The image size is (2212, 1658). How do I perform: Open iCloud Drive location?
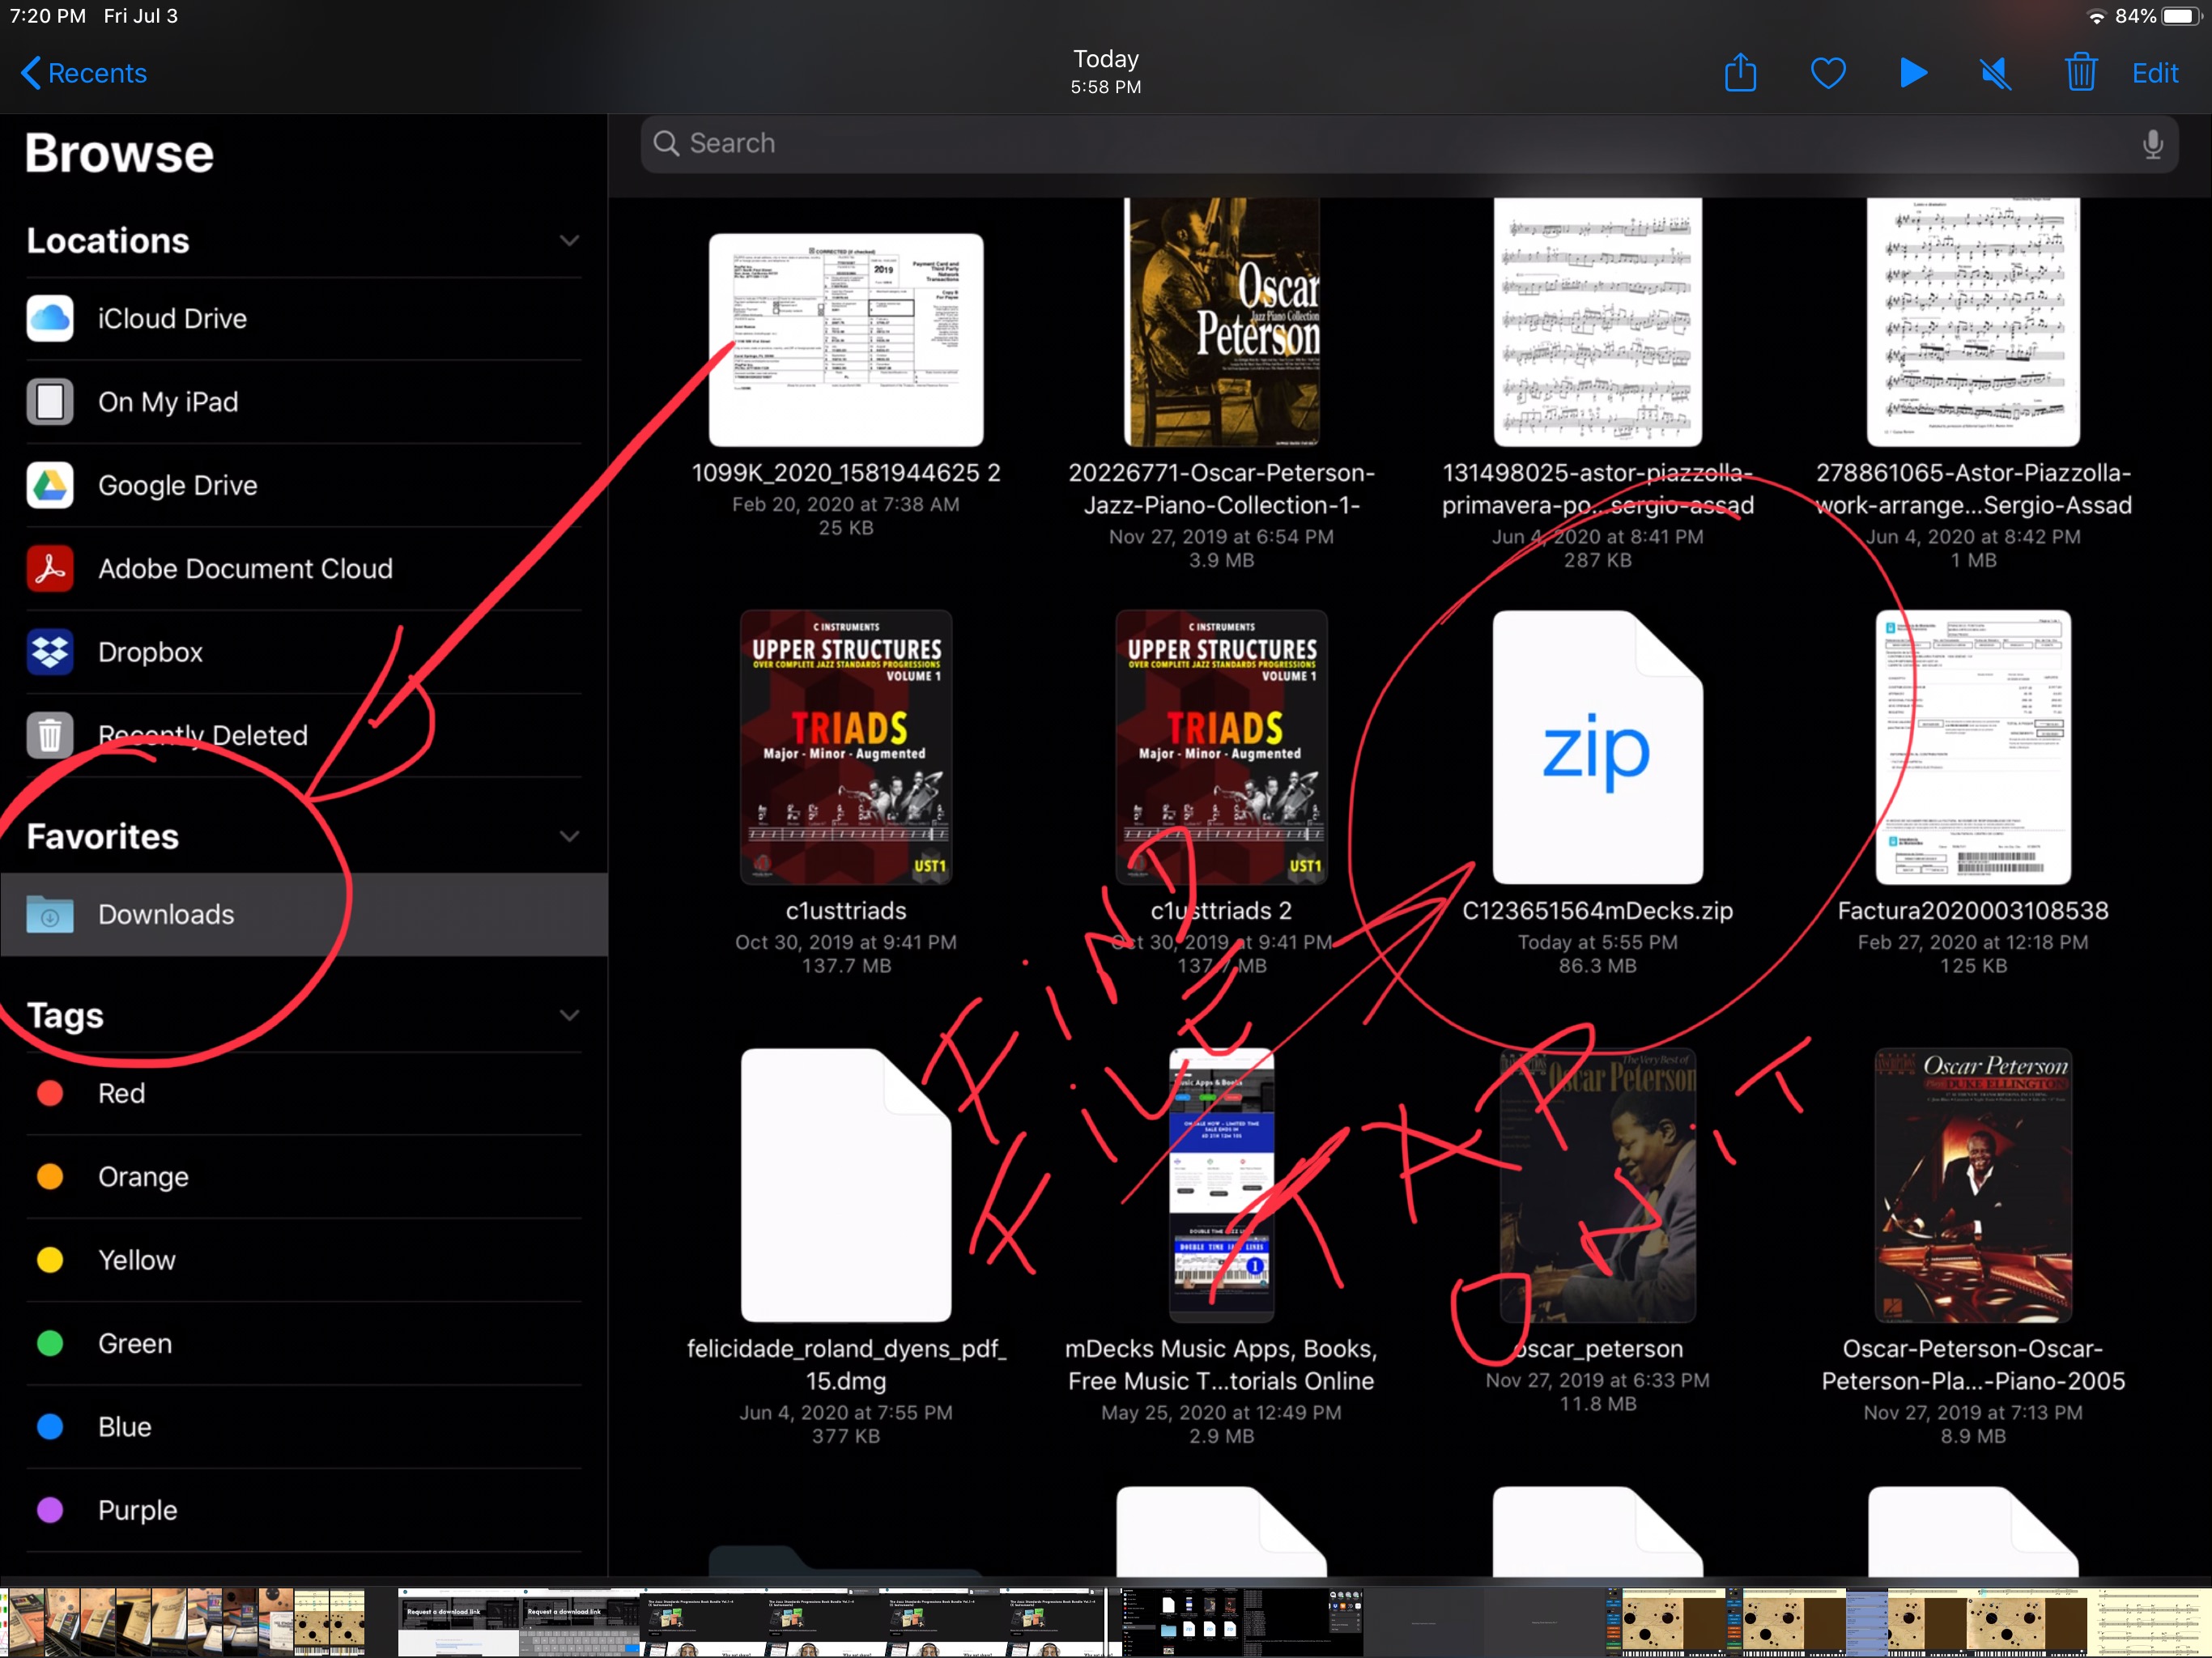coord(303,319)
